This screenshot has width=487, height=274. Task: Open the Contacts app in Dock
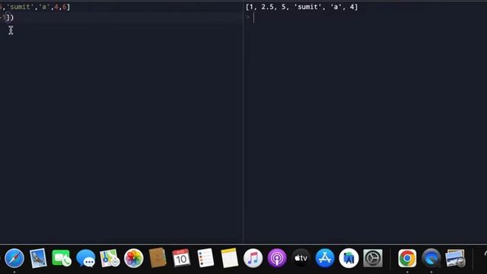pyautogui.click(x=158, y=258)
